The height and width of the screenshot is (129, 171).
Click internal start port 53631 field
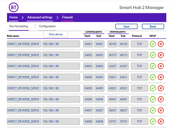click(113, 77)
